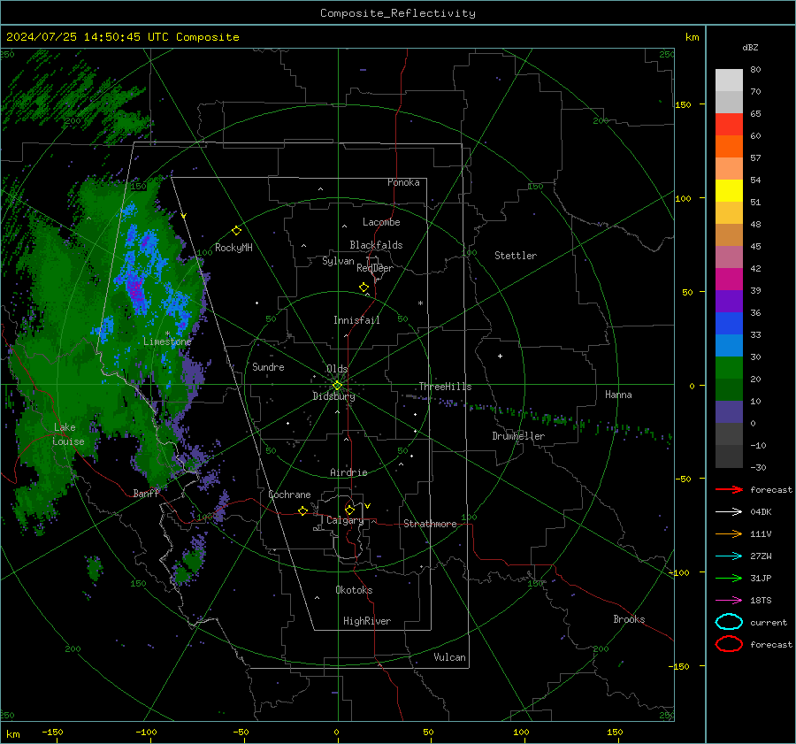796x744 pixels.
Task: Click the Composite_Reflectivity title
Action: 398,13
